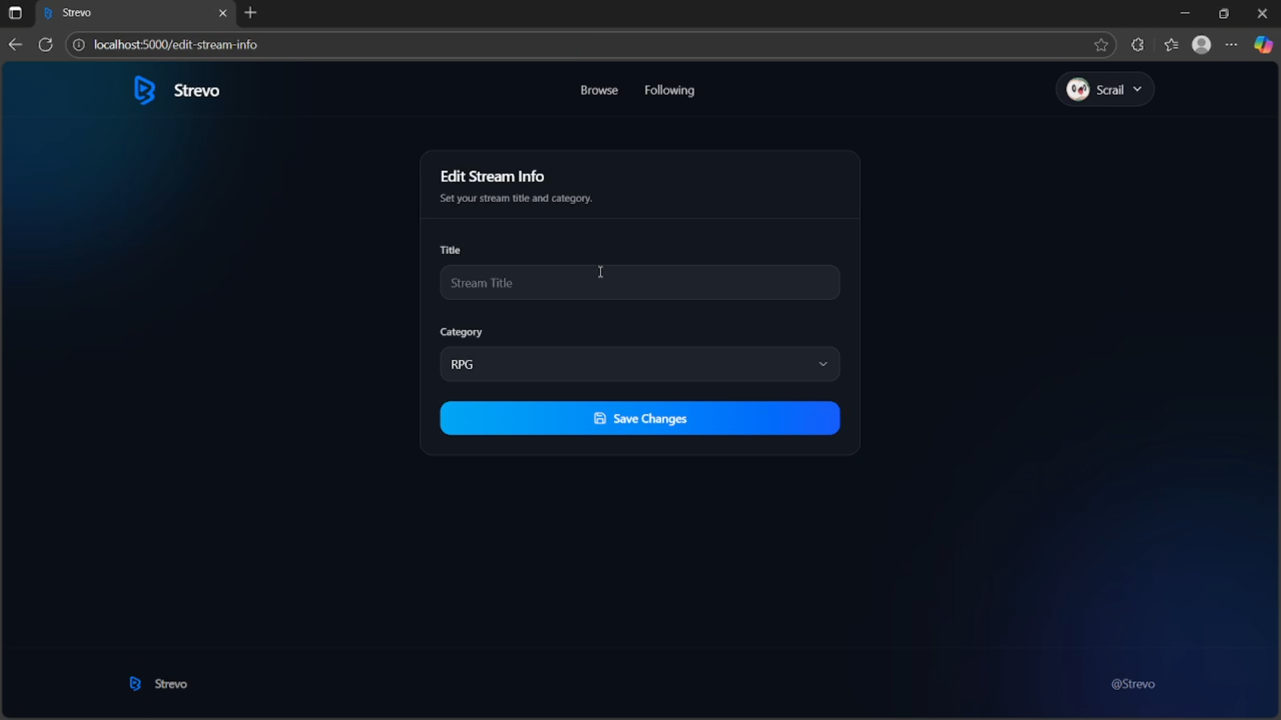Bookmark page with the star icon

(1101, 45)
